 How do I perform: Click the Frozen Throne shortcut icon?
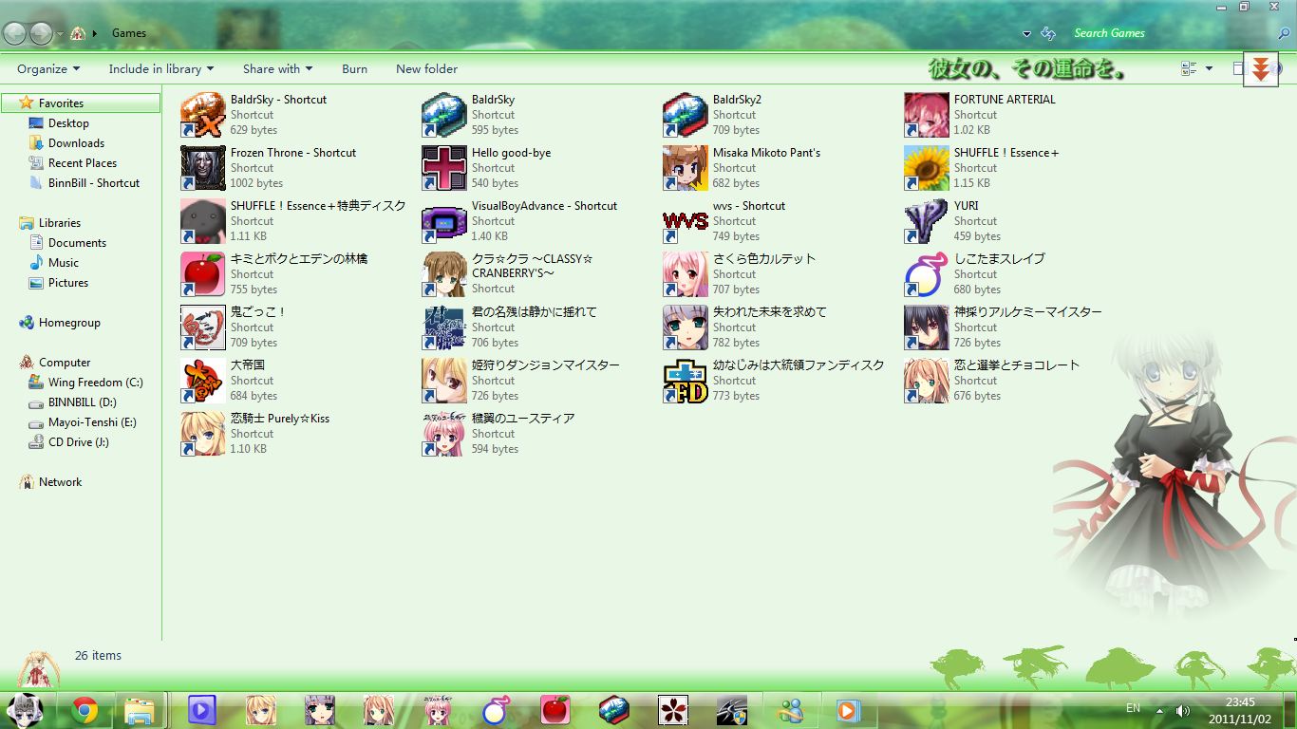point(203,168)
